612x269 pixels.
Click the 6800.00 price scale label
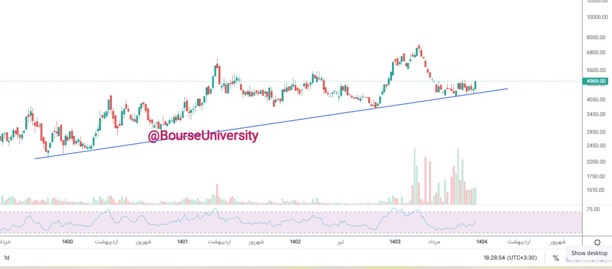click(x=596, y=52)
